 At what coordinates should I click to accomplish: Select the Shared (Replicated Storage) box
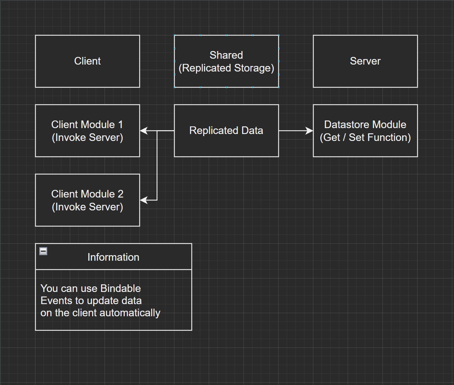[x=226, y=61]
